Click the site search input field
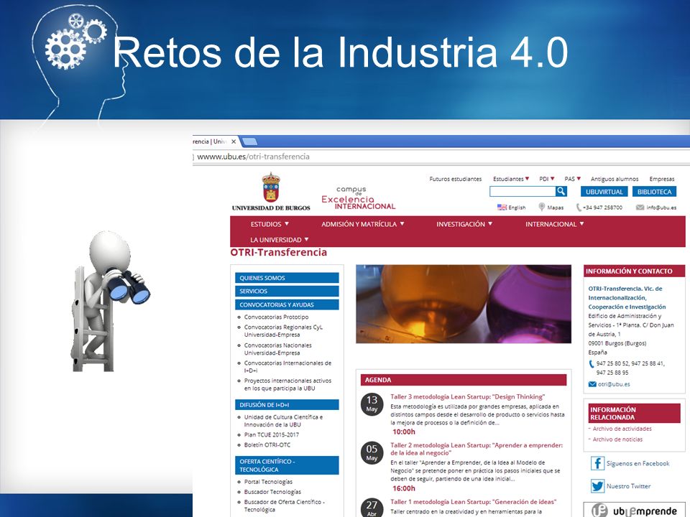This screenshot has height=517, width=690. pos(523,191)
